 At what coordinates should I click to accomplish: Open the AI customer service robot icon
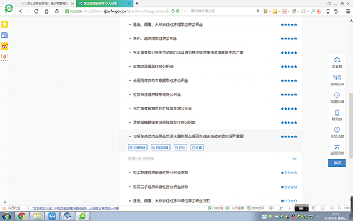pos(337,60)
